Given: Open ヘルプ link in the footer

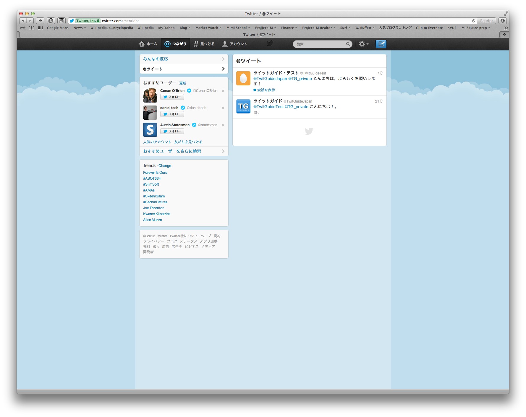Looking at the screenshot, I should tap(206, 236).
